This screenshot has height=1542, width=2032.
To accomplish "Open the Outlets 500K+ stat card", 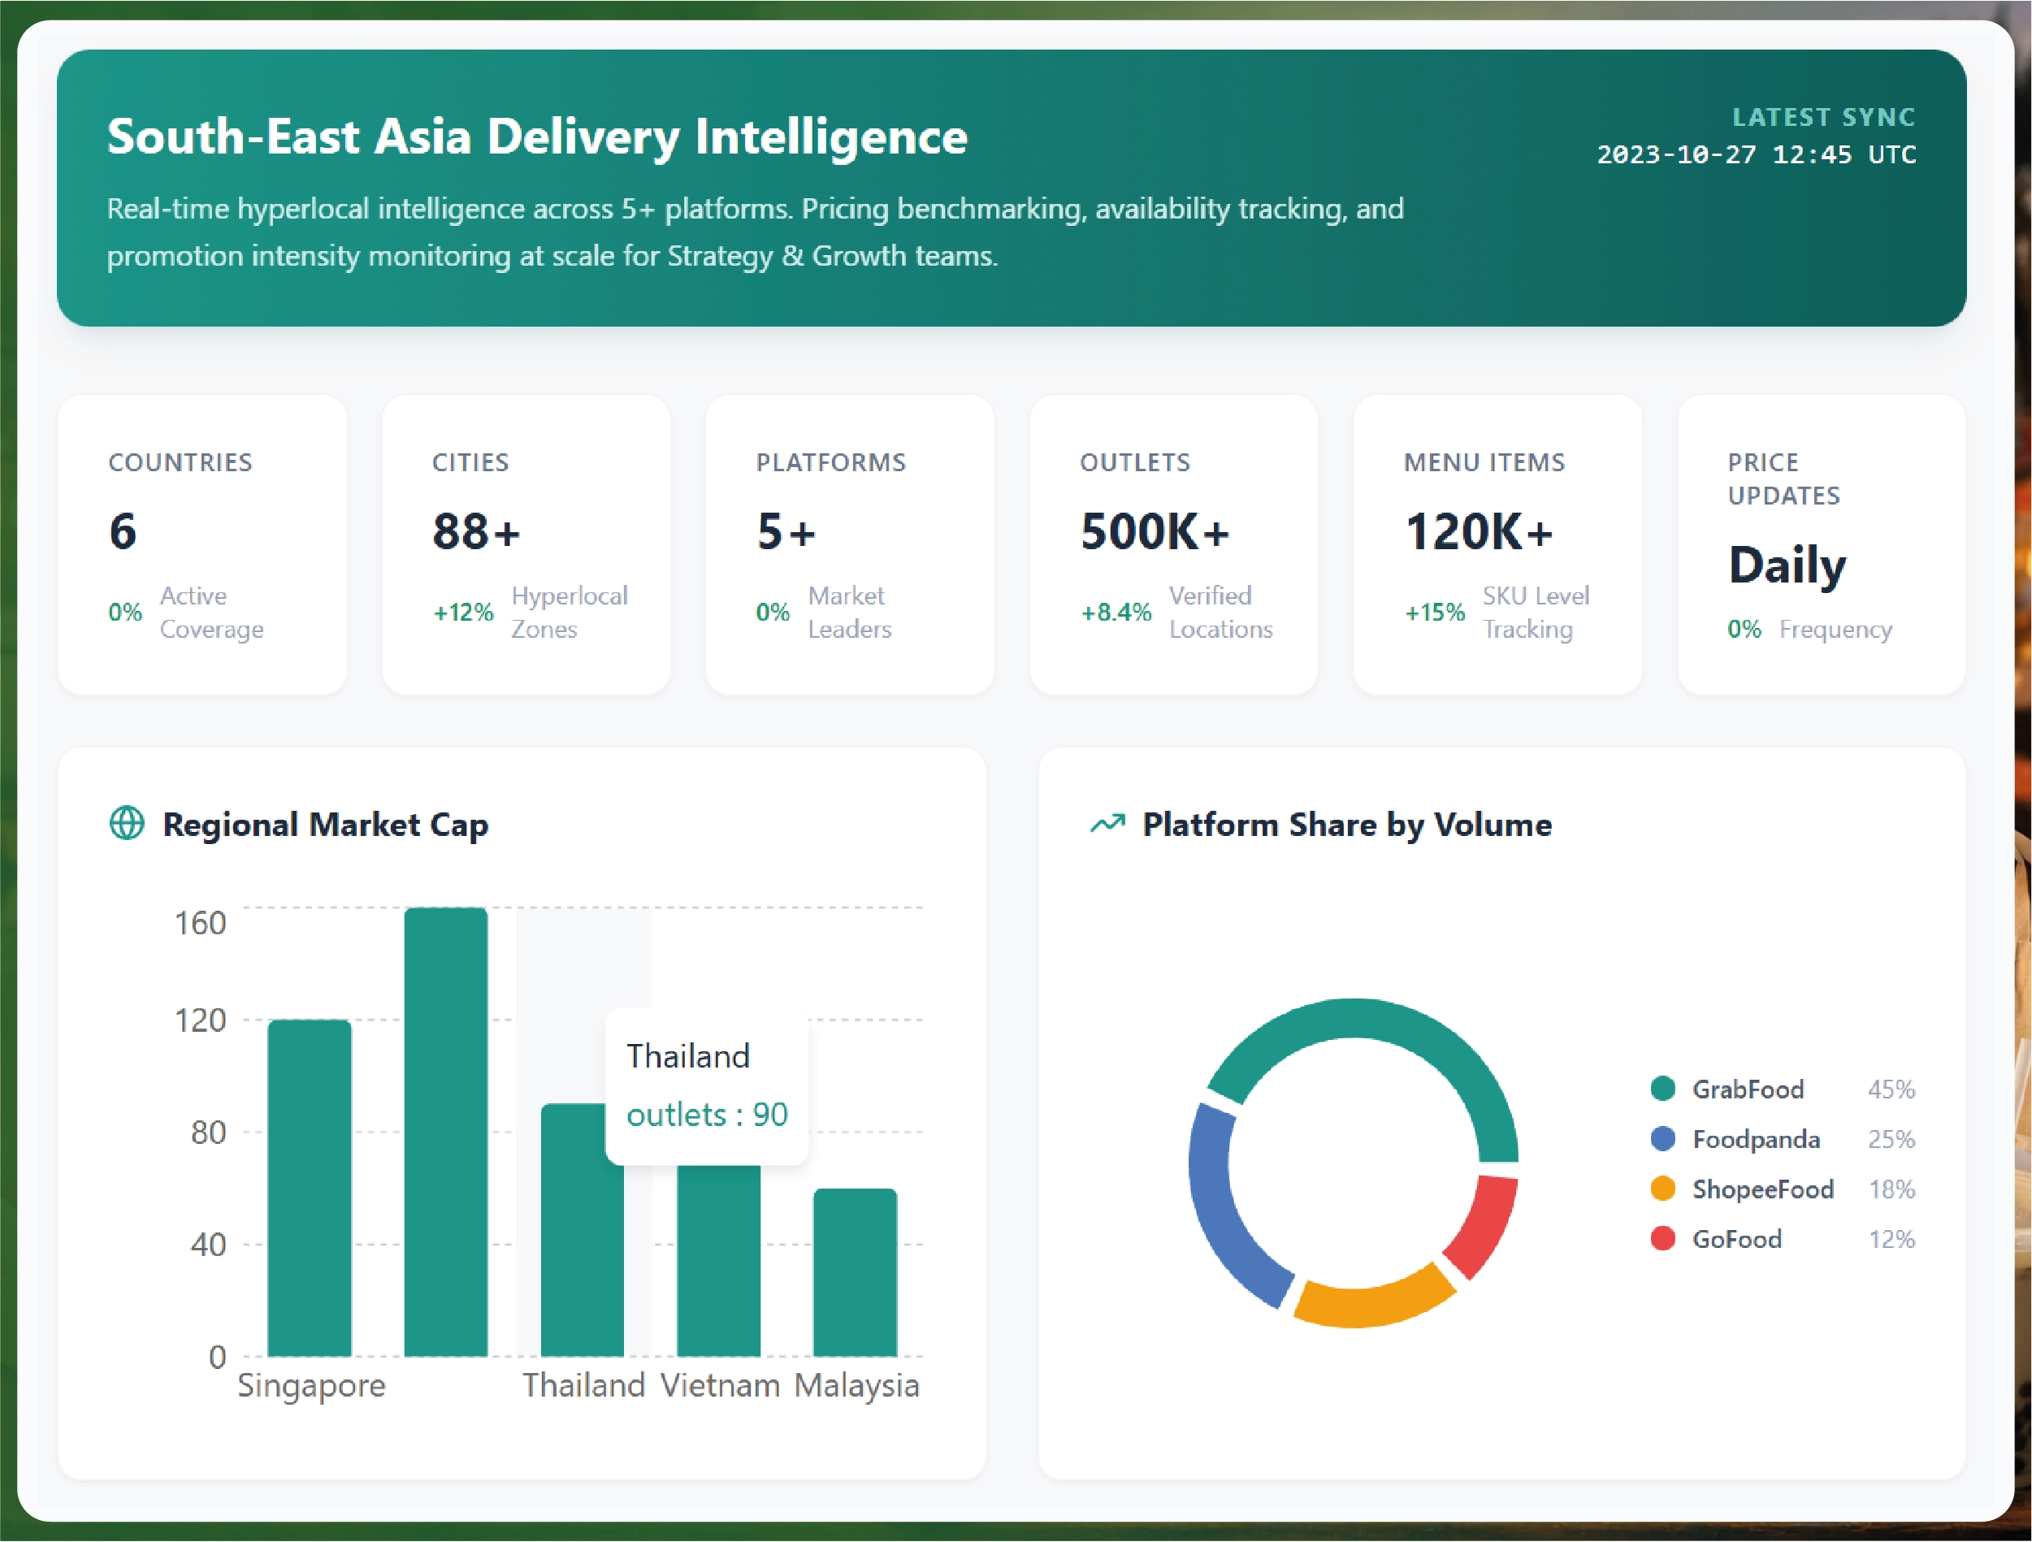I will [1173, 544].
